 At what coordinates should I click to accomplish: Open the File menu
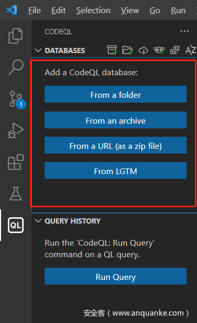coord(34,11)
